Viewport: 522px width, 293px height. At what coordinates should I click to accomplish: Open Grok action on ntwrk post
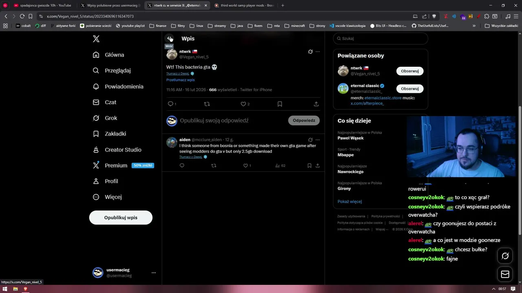tap(310, 52)
